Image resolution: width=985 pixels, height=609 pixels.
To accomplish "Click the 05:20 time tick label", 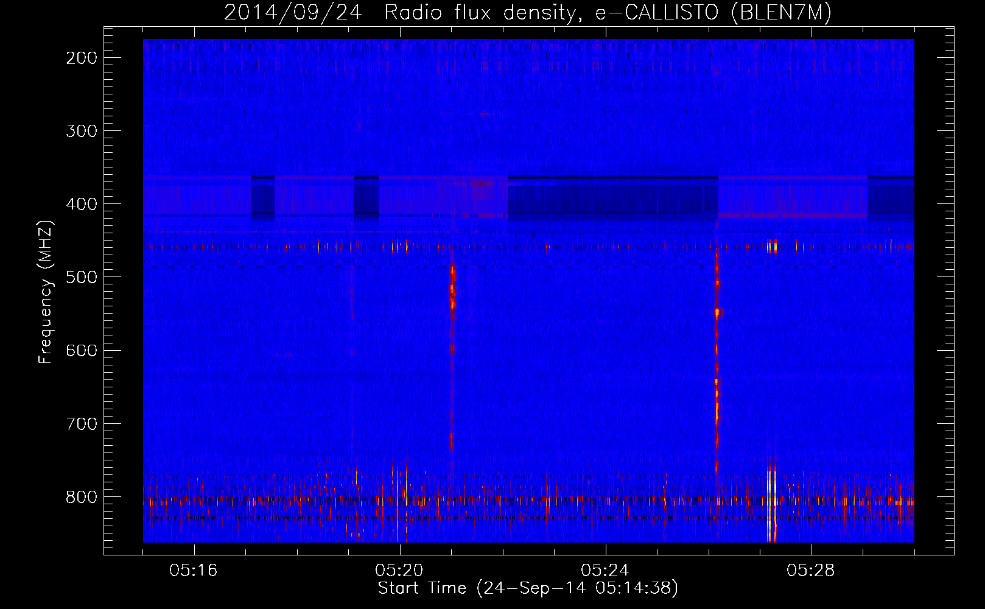I will coord(399,571).
